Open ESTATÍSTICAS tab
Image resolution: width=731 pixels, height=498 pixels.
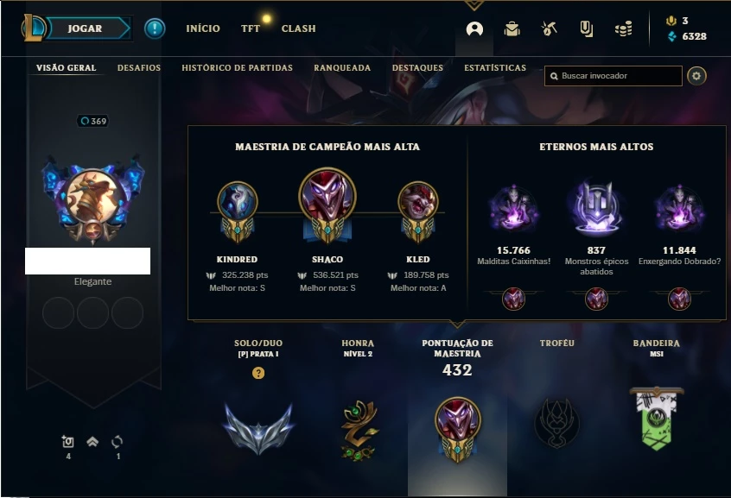coord(495,68)
